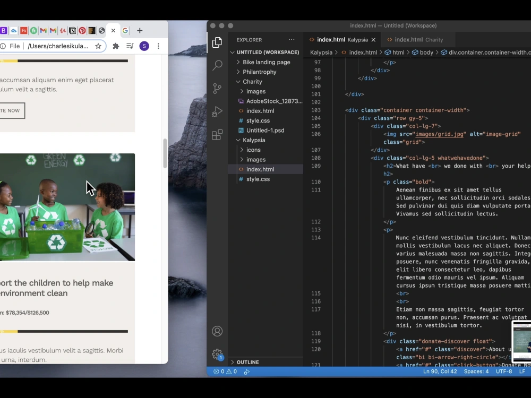Image resolution: width=531 pixels, height=398 pixels.
Task: Click the upper donation progress bar
Action: coord(64,61)
